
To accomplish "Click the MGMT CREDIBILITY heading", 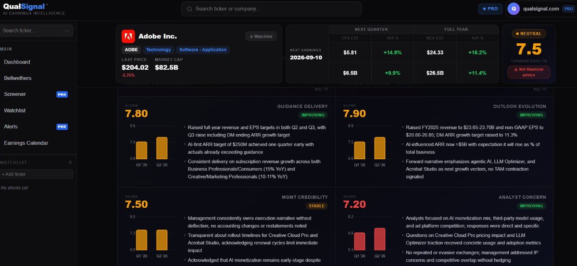I will [305, 197].
